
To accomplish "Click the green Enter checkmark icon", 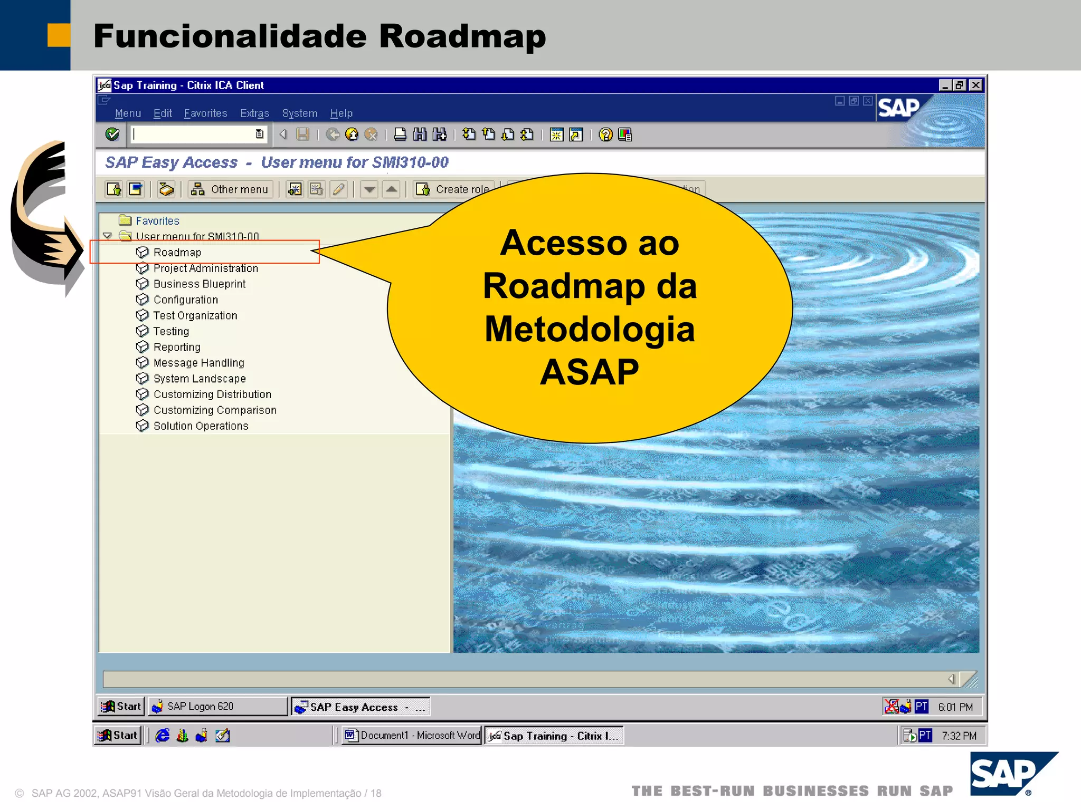I will (112, 134).
